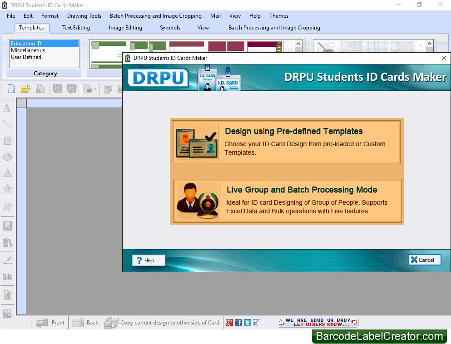Open the Edit menu
This screenshot has width=451, height=344.
[x=28, y=16]
